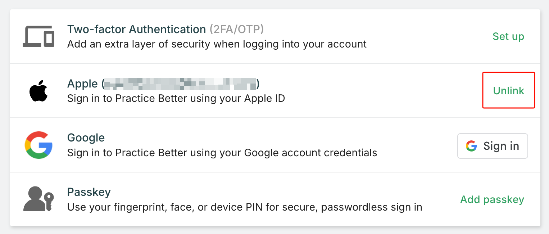This screenshot has height=234, width=549.
Task: Click the Passkey person-with-key icon
Action: click(38, 199)
